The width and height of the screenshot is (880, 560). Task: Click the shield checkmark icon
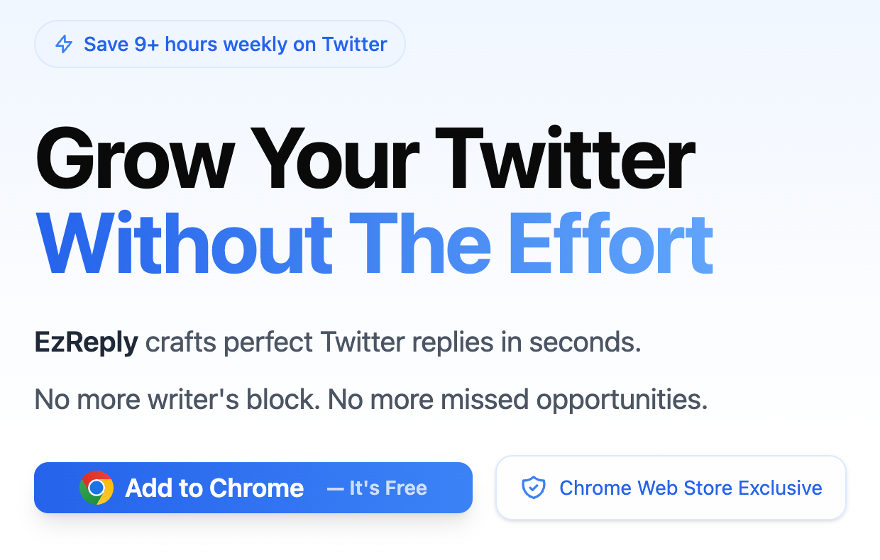[x=533, y=488]
